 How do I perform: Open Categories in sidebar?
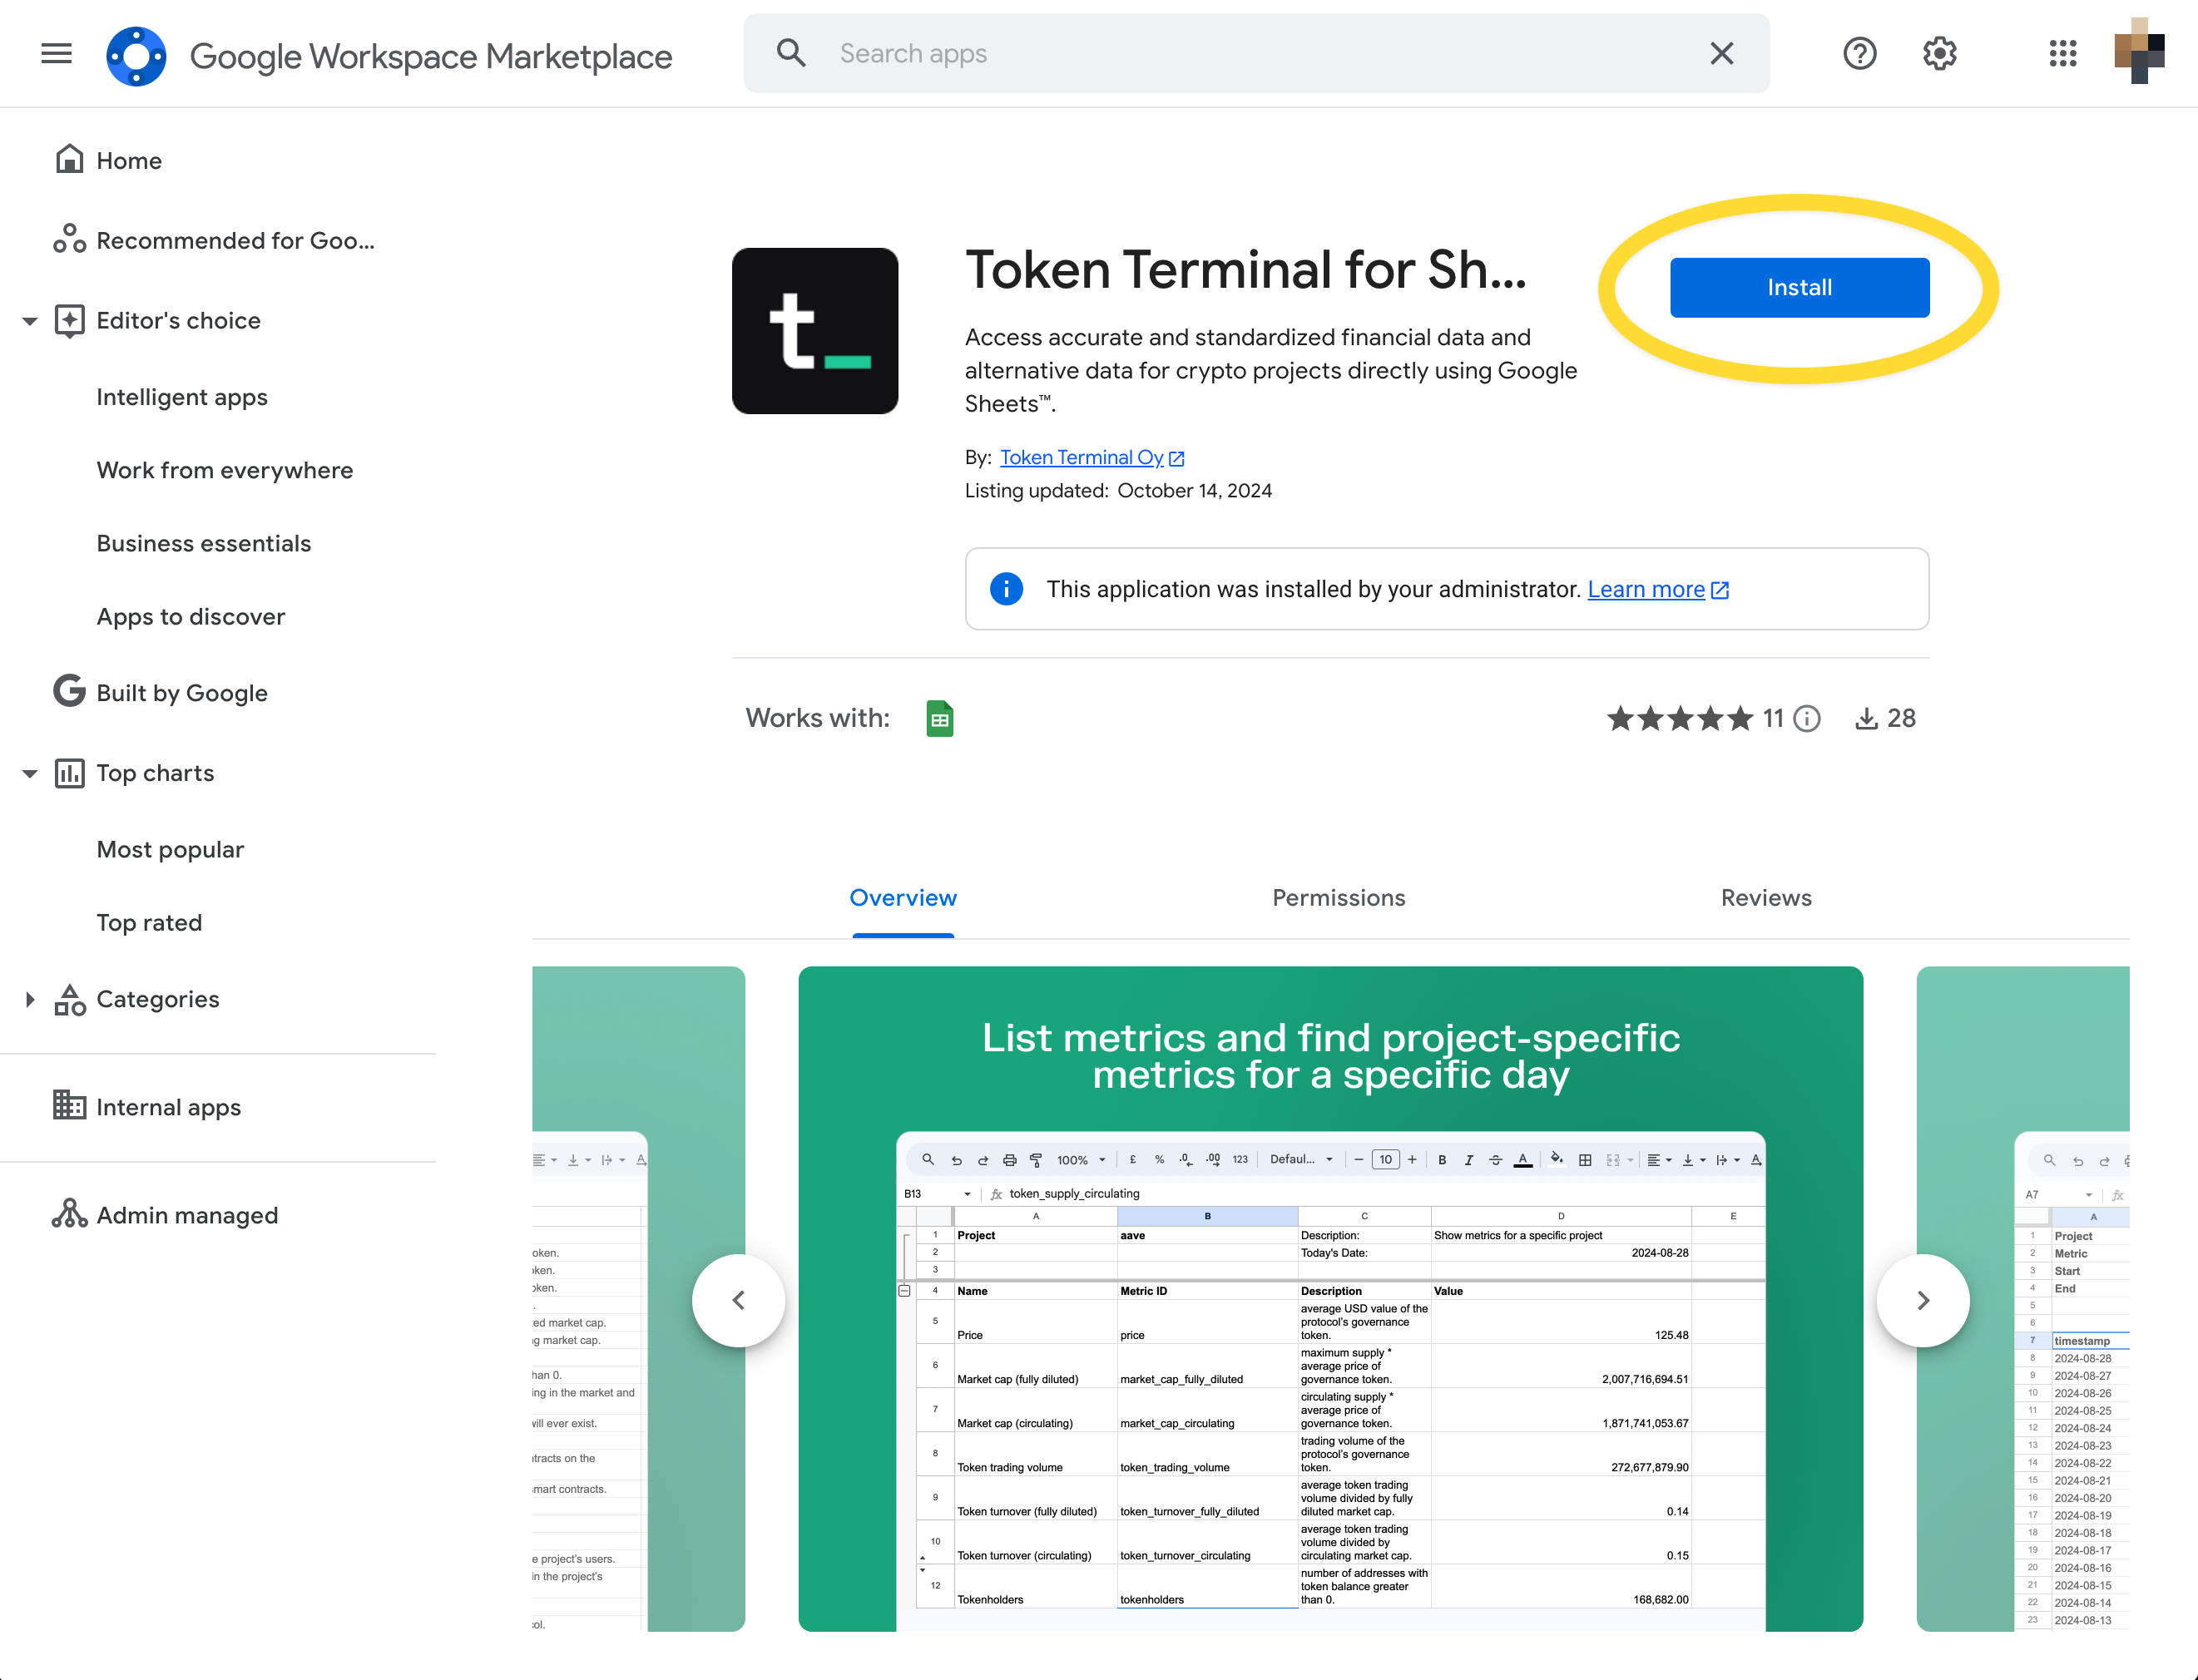pyautogui.click(x=158, y=999)
